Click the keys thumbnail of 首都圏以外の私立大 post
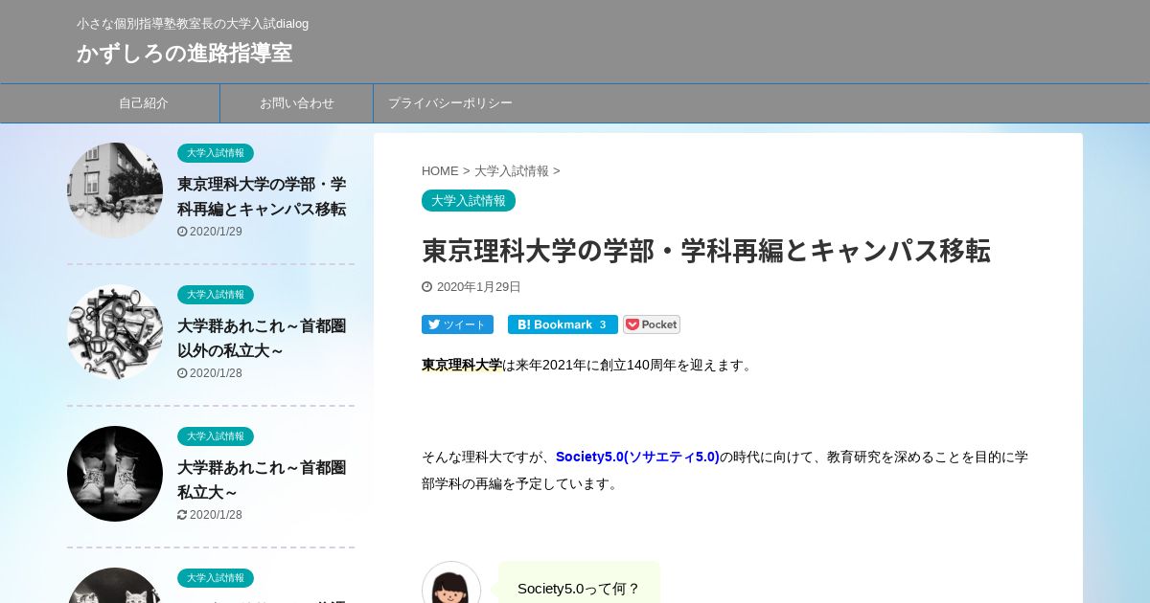 [x=115, y=332]
